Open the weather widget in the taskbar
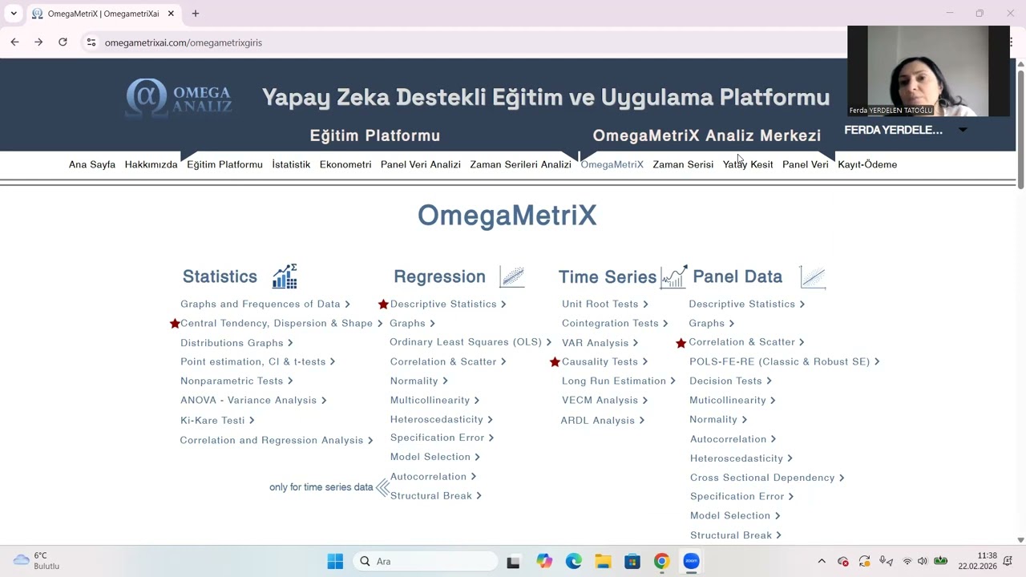 click(37, 561)
